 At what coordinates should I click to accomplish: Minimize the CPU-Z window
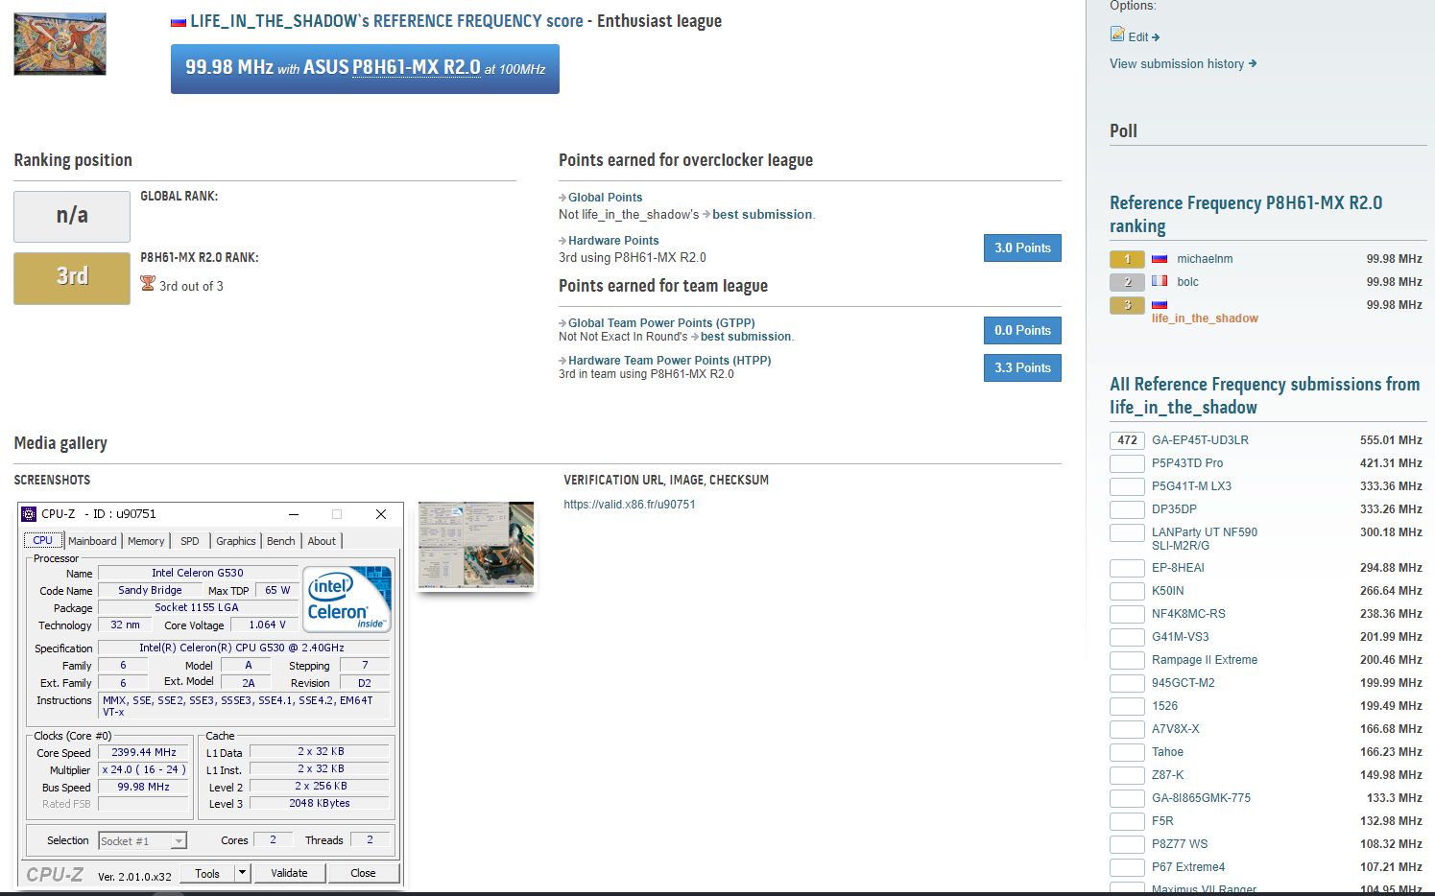(294, 514)
